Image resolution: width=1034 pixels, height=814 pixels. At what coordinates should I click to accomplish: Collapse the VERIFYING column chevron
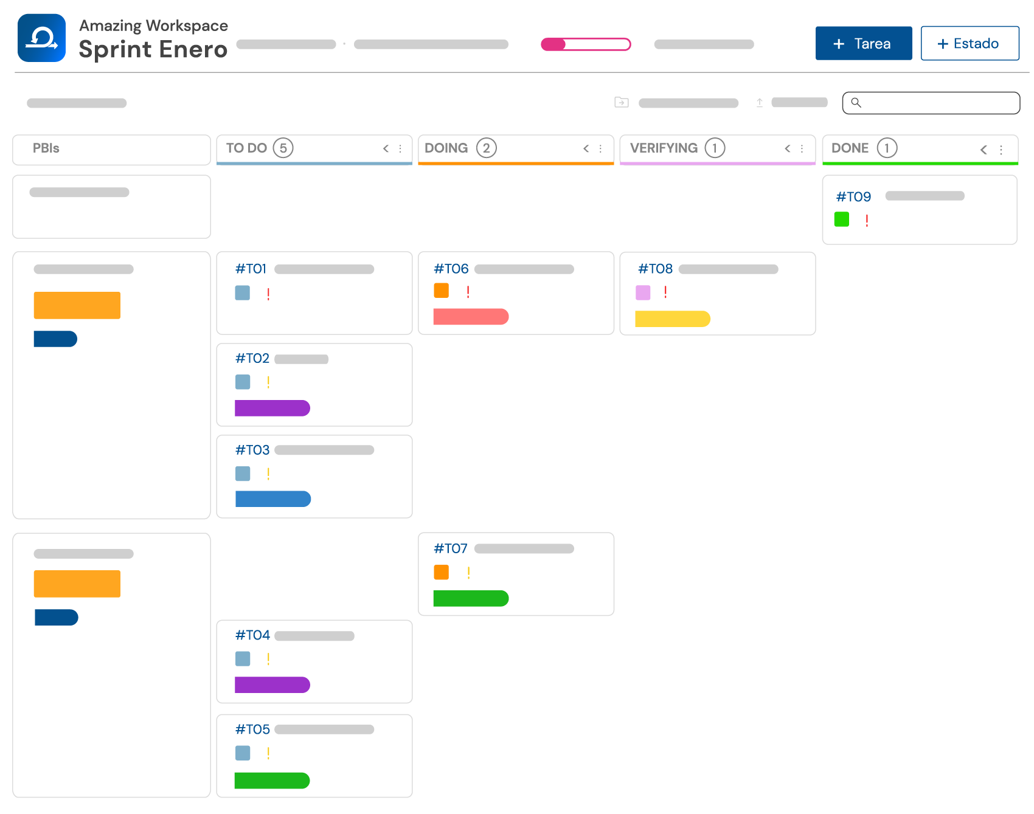(x=788, y=148)
